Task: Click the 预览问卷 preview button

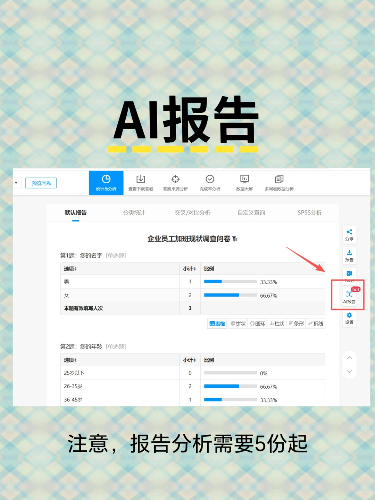Action: tap(41, 183)
